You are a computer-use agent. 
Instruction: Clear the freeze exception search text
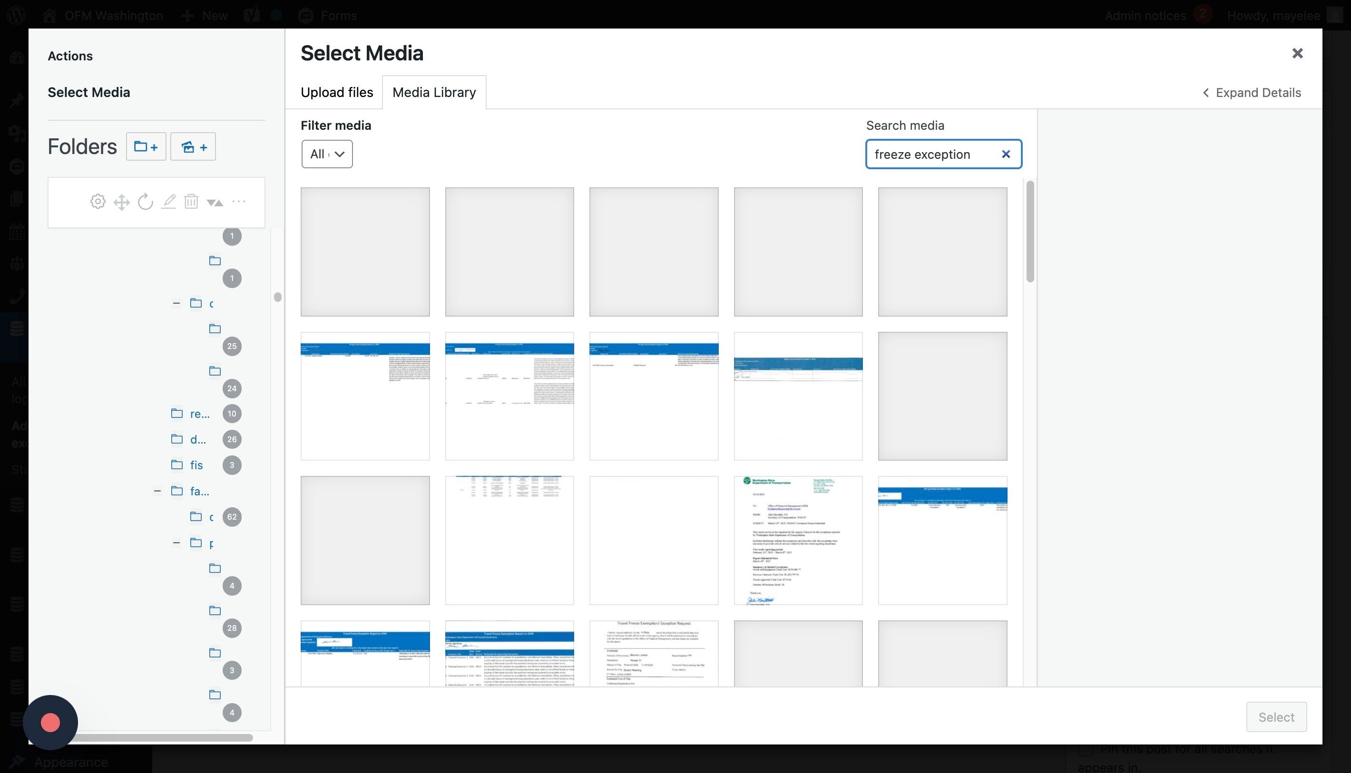pos(1005,154)
